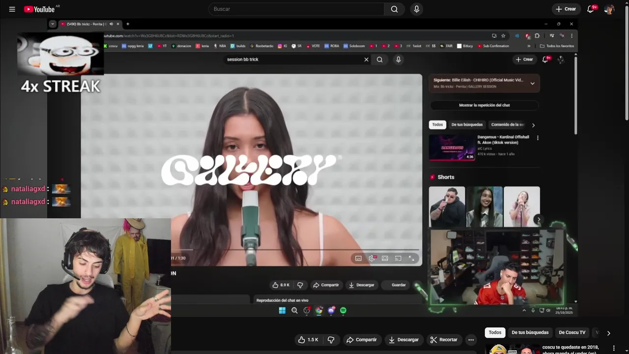Mute the Bb trickz tab speaker icon

(111, 24)
